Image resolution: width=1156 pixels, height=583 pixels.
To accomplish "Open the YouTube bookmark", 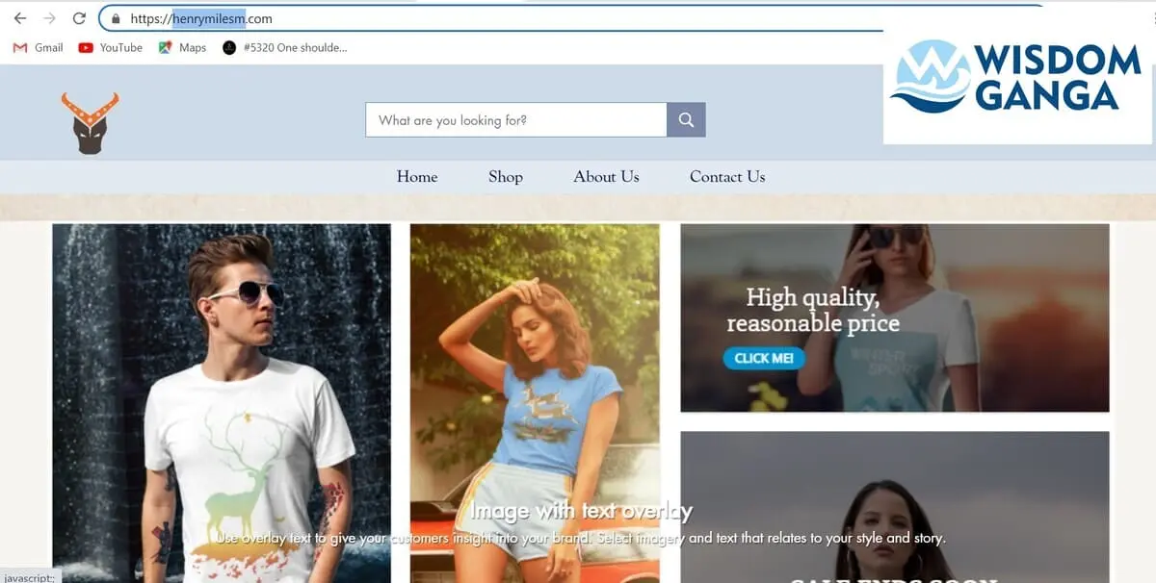I will point(110,47).
